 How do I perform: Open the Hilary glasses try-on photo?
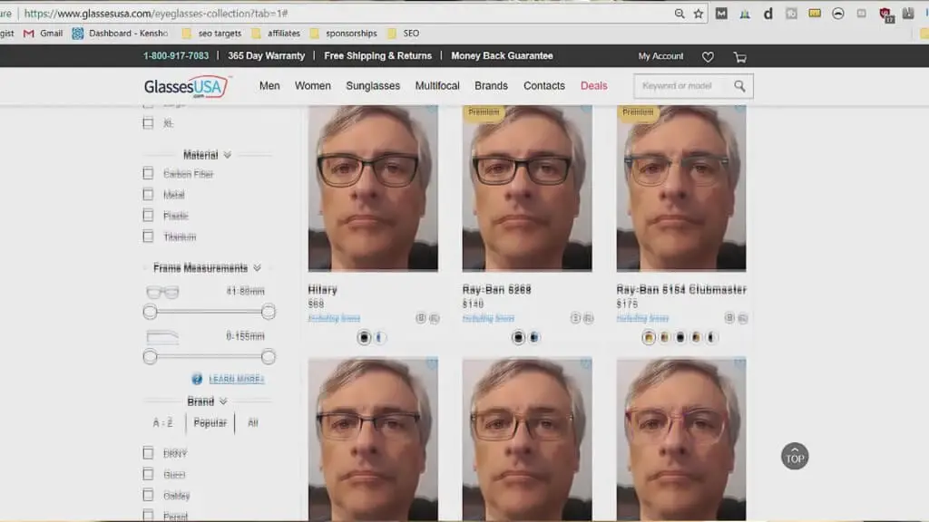click(x=373, y=188)
